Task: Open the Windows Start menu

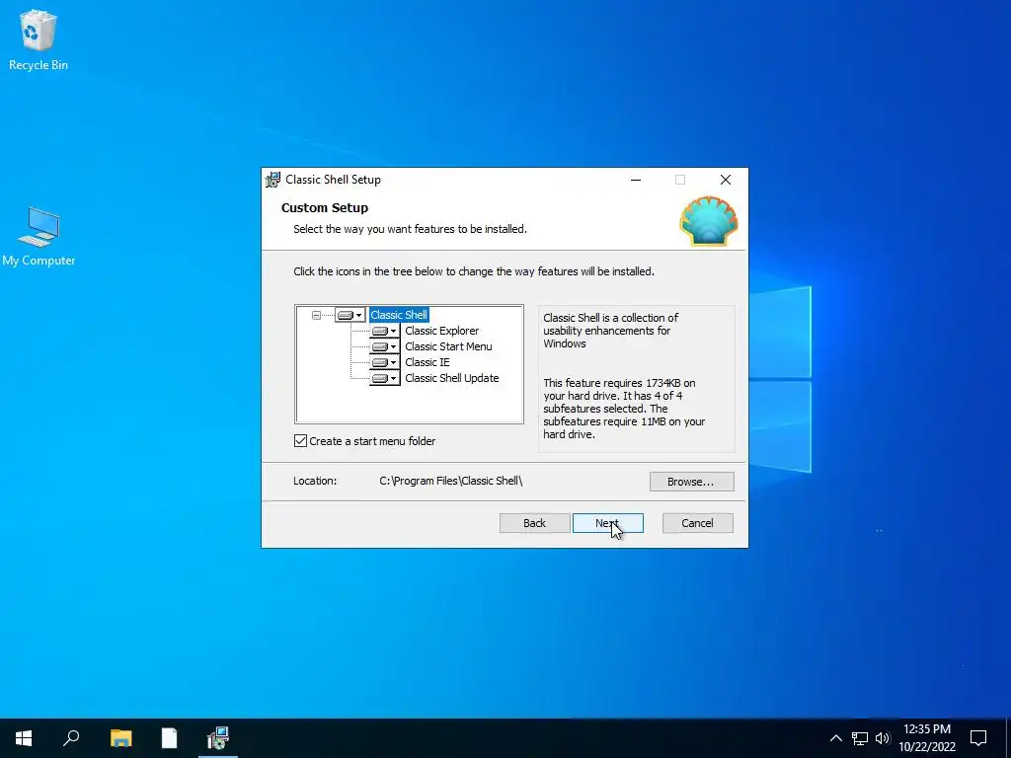Action: coord(24,738)
